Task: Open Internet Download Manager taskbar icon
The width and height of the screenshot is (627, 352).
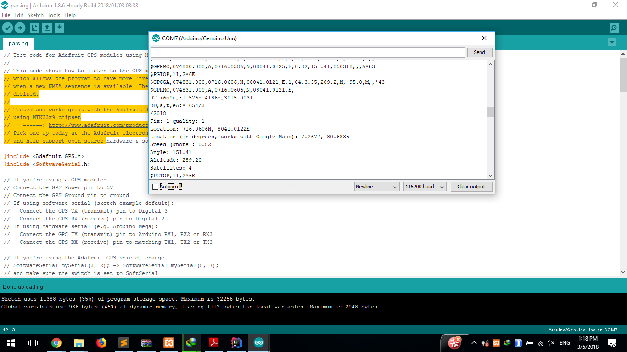Action: tap(191, 343)
